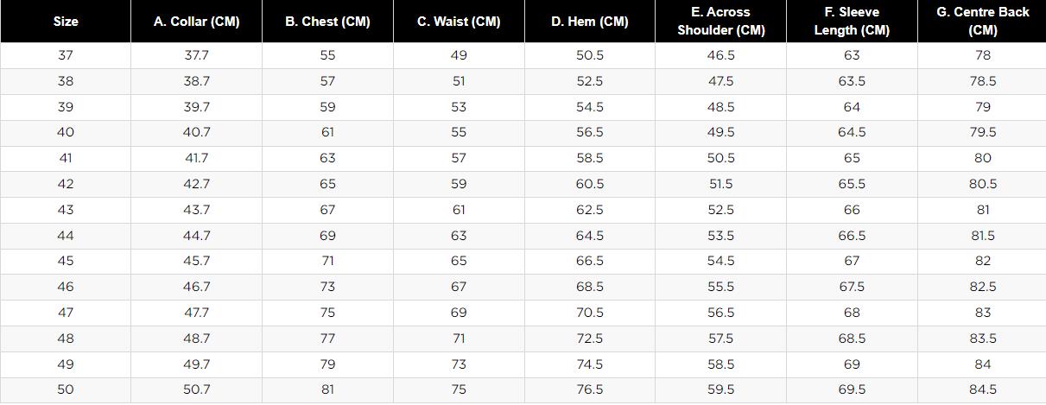This screenshot has height=405, width=1046.
Task: Click the size 37 row label
Action: (x=66, y=55)
